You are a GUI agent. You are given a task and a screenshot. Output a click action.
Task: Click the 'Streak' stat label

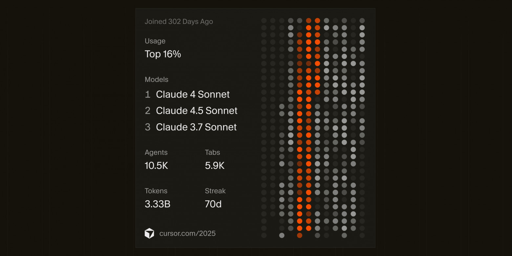[x=215, y=191]
